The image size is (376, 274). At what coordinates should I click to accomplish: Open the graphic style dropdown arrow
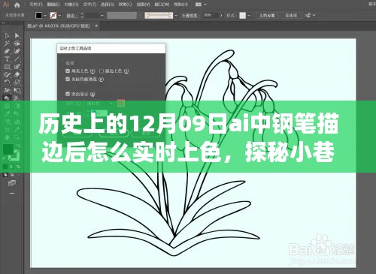click(x=249, y=16)
